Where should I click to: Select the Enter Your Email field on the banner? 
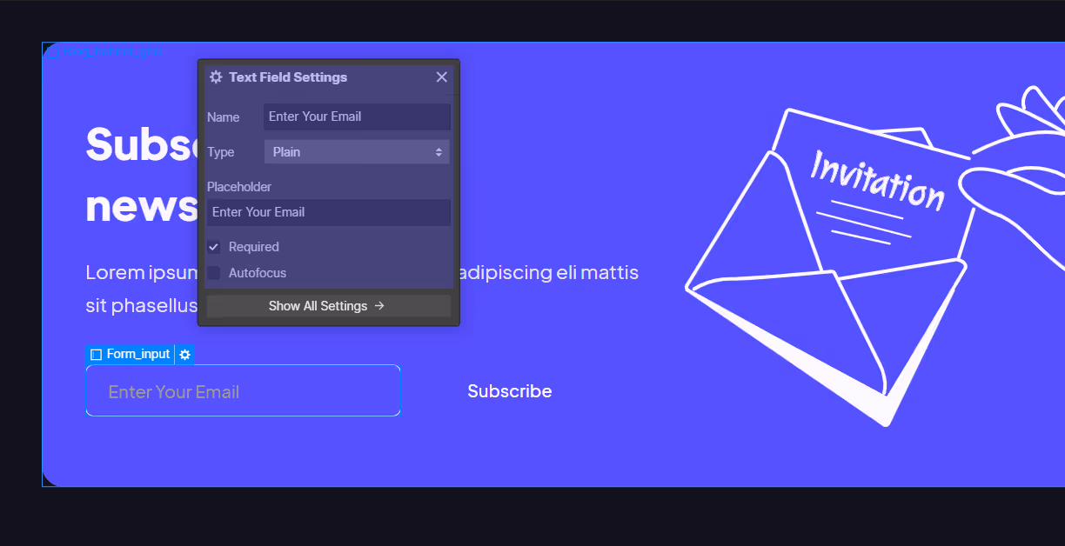click(x=243, y=390)
